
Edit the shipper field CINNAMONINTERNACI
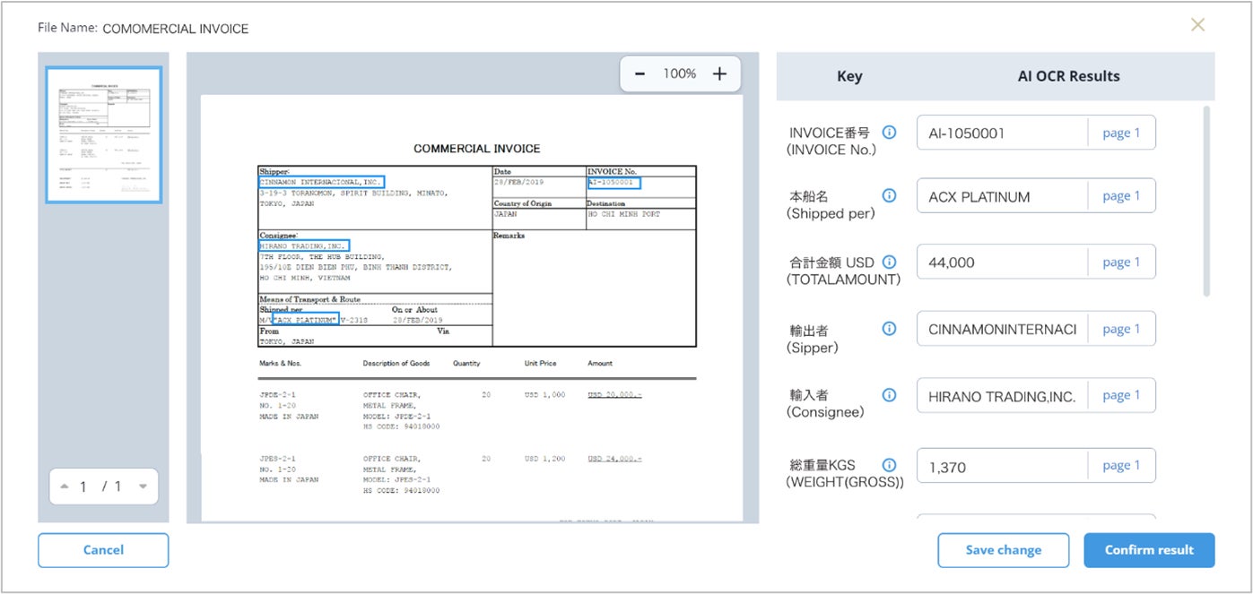coord(1003,329)
